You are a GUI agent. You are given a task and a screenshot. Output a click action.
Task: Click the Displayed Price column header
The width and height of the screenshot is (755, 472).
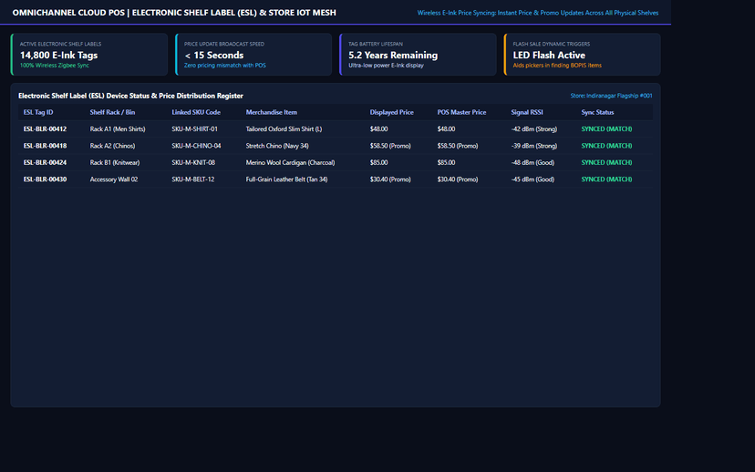pos(391,112)
